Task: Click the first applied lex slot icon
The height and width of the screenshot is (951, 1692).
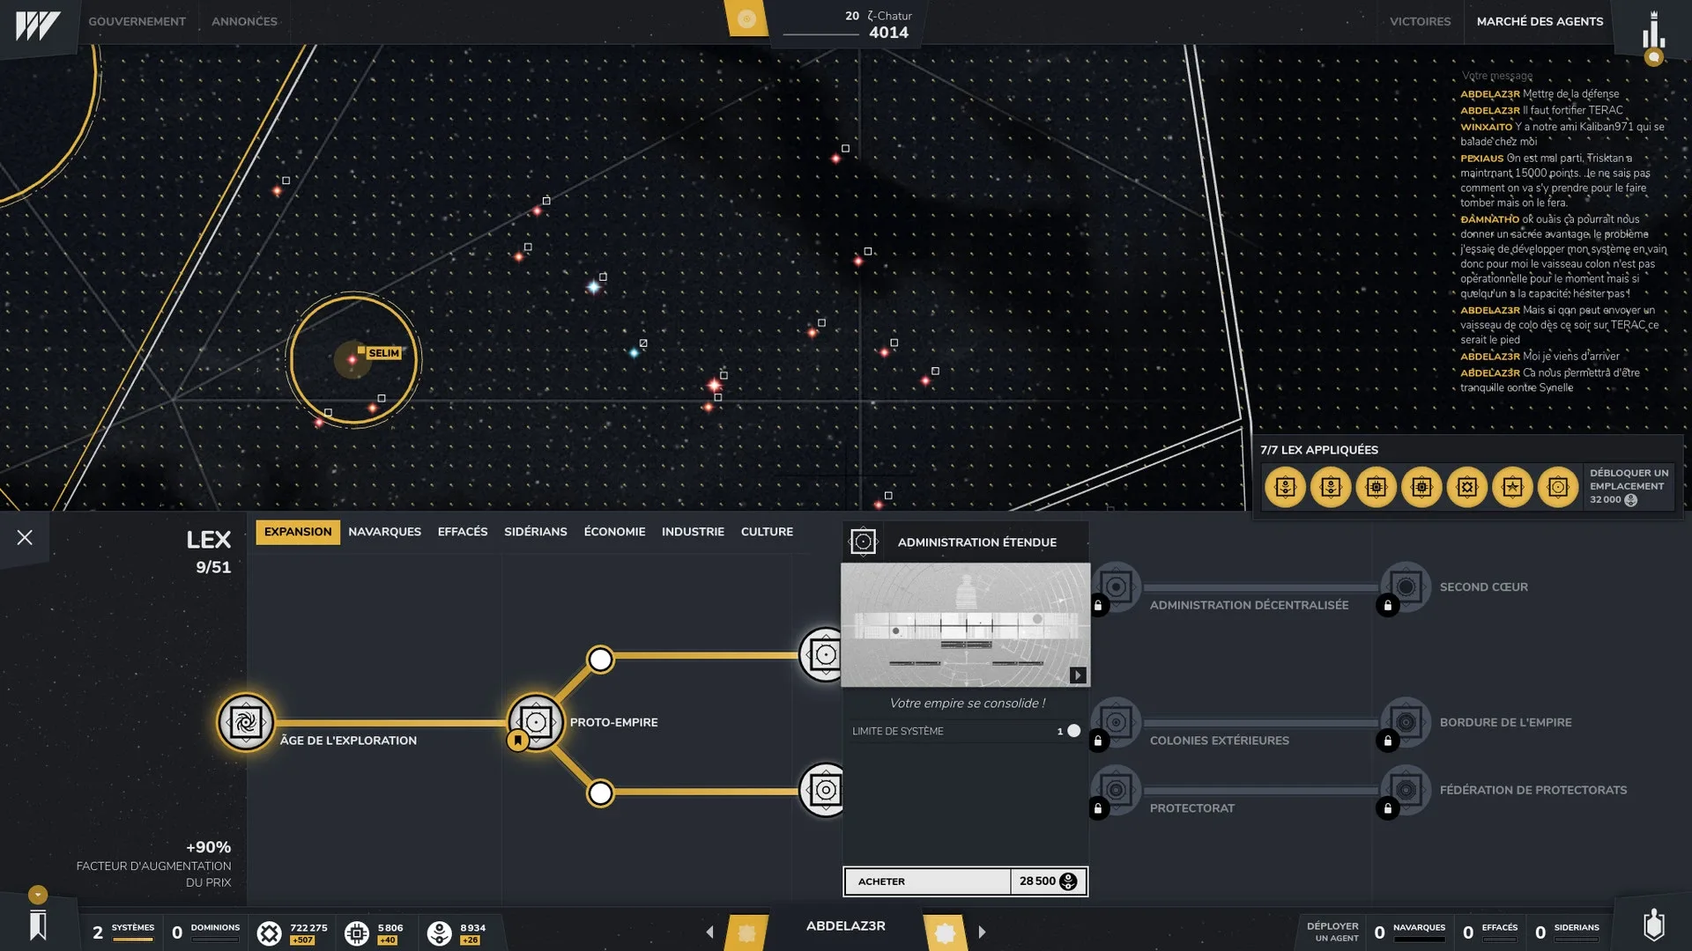Action: (1285, 487)
